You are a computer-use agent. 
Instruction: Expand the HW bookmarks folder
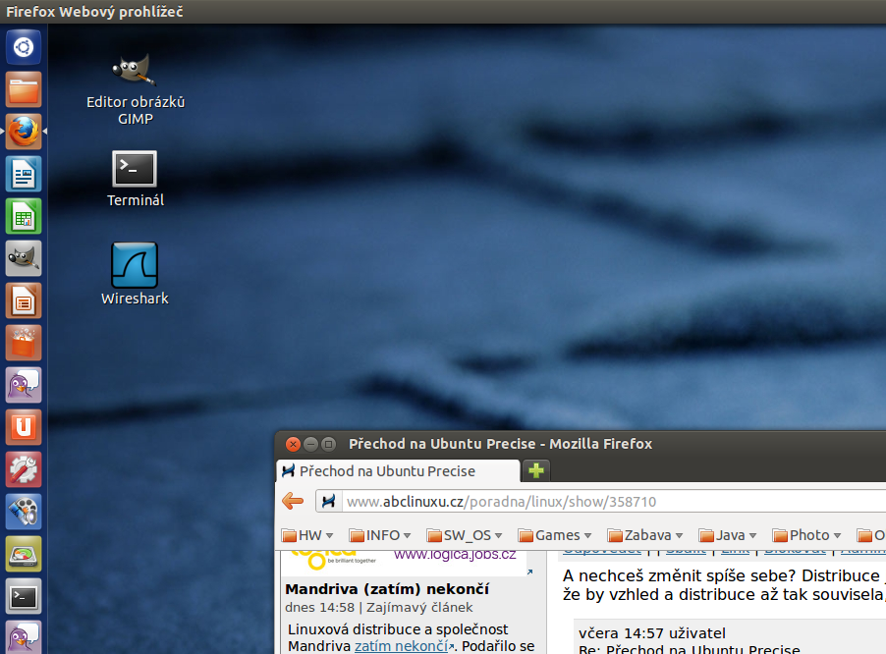307,535
